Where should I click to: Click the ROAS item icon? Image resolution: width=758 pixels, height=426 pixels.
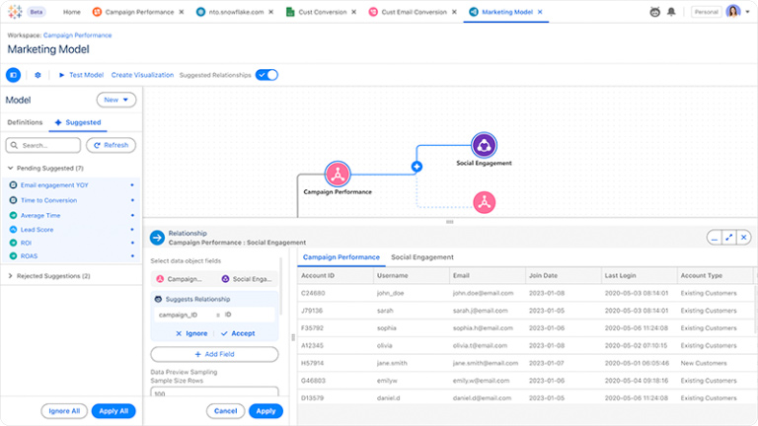[13, 256]
